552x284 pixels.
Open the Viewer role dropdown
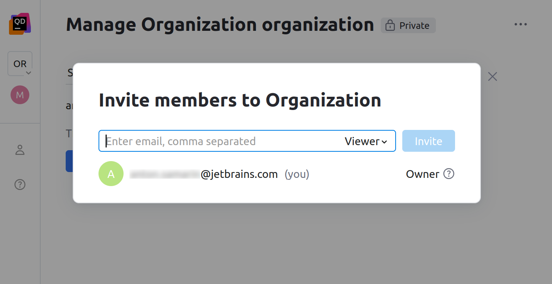tap(365, 141)
